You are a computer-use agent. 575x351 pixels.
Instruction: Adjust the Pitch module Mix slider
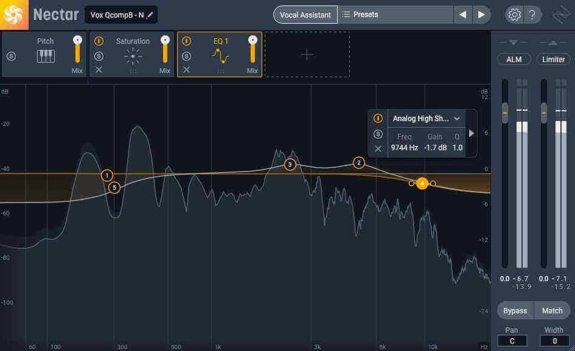tap(77, 50)
